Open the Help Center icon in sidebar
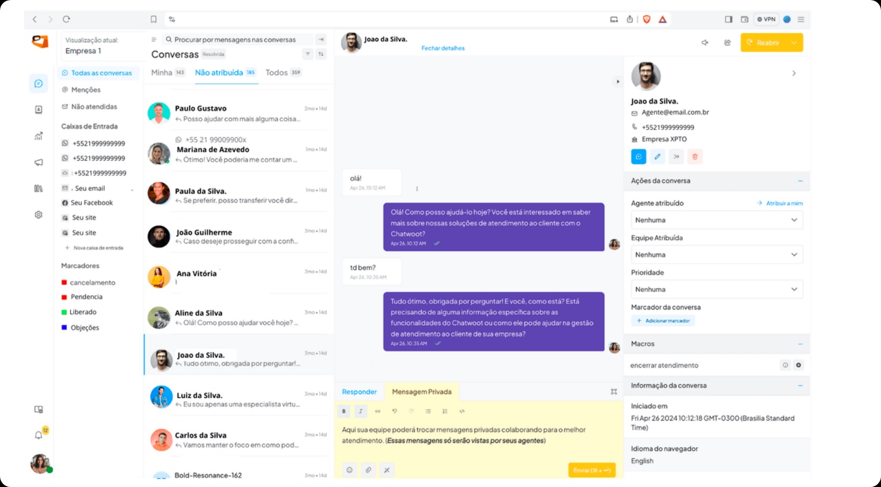The width and height of the screenshot is (881, 487). [x=38, y=188]
